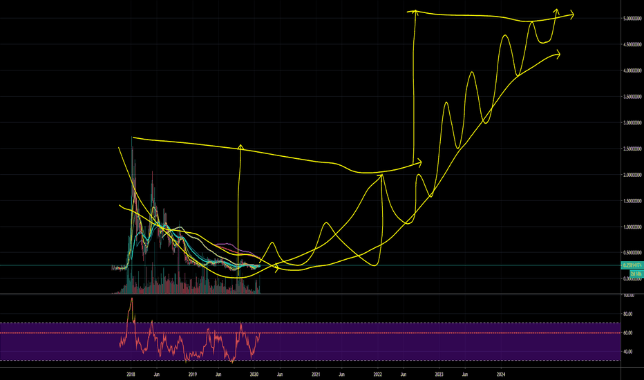Image resolution: width=644 pixels, height=380 pixels.
Task: Click the Jun label between 2021 and 2022
Action: coord(341,374)
